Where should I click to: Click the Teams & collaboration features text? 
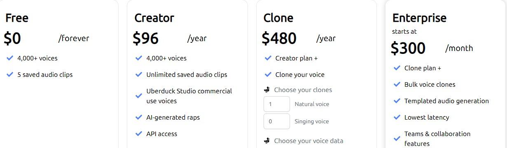coord(437,139)
